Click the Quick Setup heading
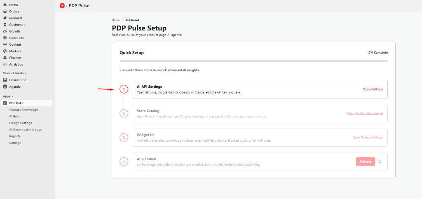Screen dimensions: 422x199 point(131,53)
